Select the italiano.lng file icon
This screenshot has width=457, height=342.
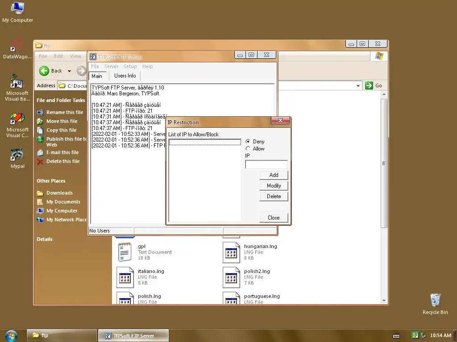[x=125, y=277]
